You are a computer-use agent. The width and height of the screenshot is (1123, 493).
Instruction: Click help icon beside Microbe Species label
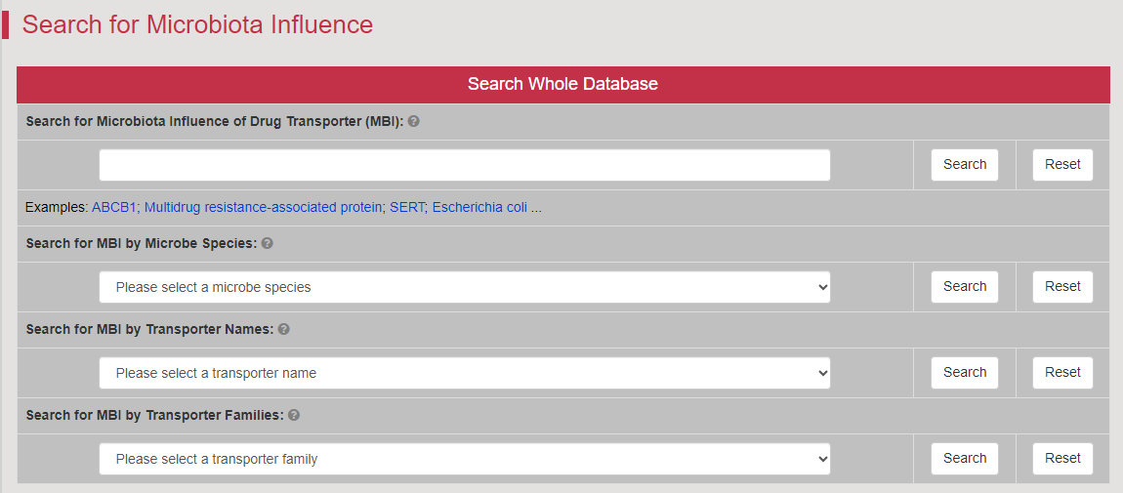(x=268, y=243)
